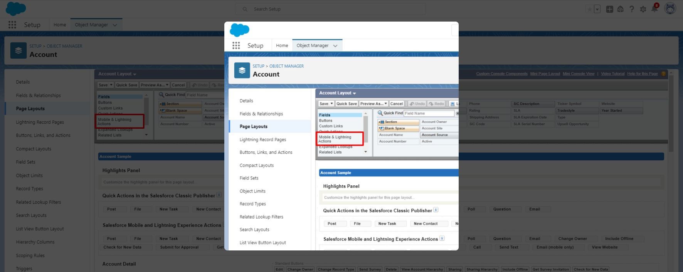Click the Mini Page Layout link

point(545,74)
